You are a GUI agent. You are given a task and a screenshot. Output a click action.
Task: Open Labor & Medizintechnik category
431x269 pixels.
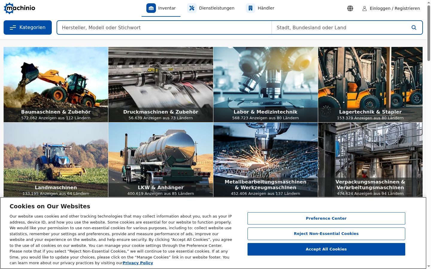tap(265, 85)
